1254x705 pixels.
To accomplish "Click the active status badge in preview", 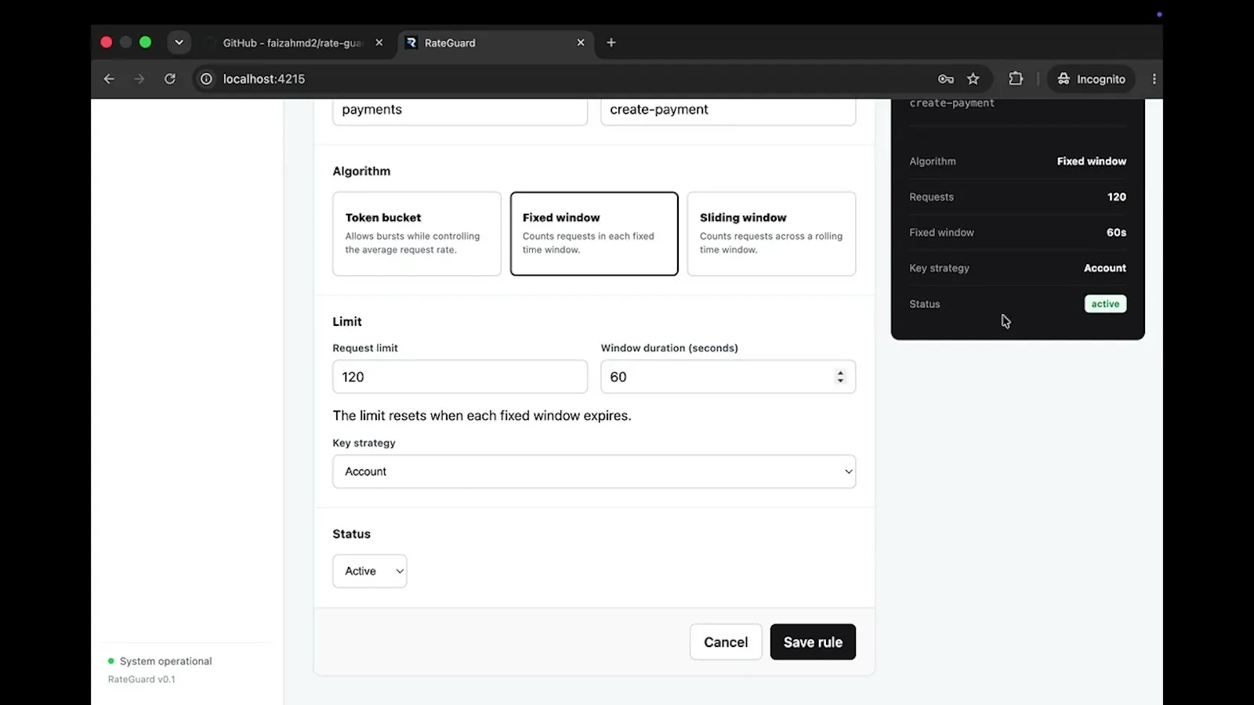I will point(1105,304).
